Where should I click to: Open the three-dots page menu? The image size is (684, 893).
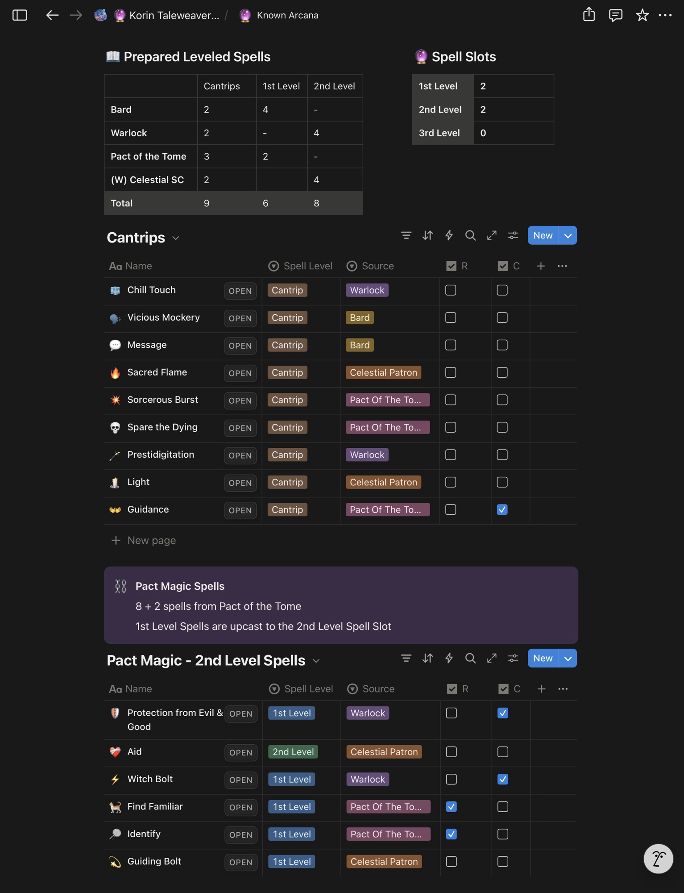(x=665, y=15)
